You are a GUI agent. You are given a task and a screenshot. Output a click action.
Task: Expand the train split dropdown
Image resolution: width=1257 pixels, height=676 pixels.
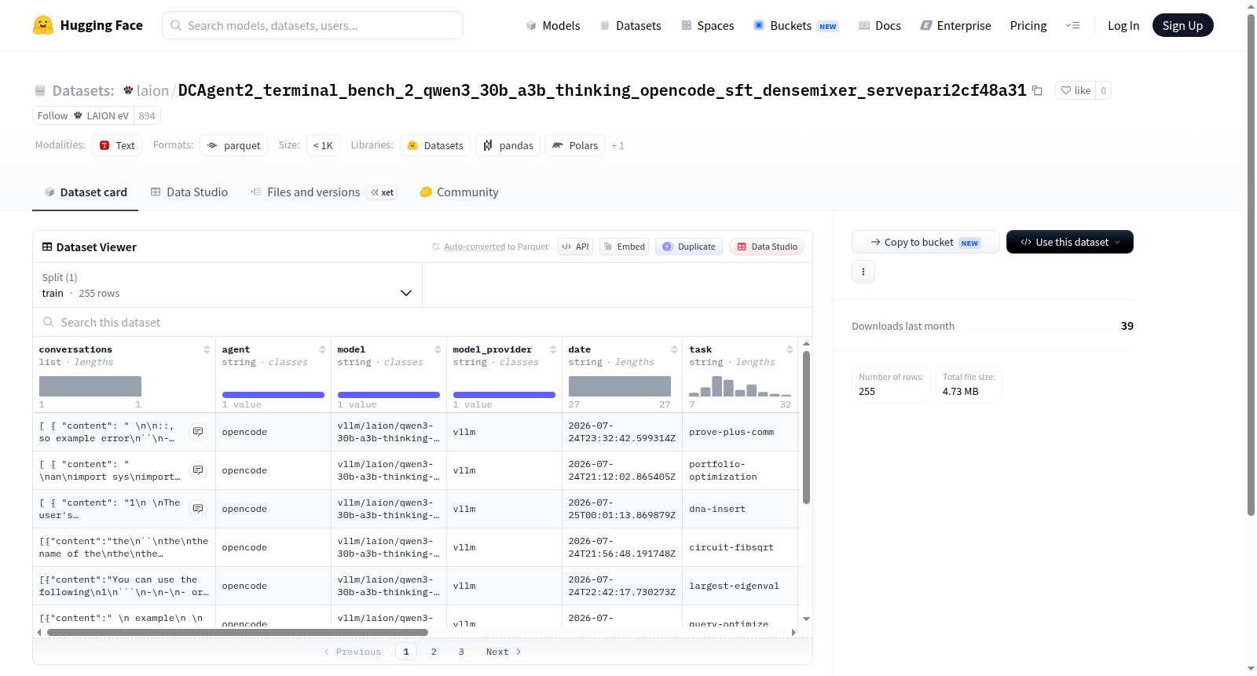tap(227, 285)
